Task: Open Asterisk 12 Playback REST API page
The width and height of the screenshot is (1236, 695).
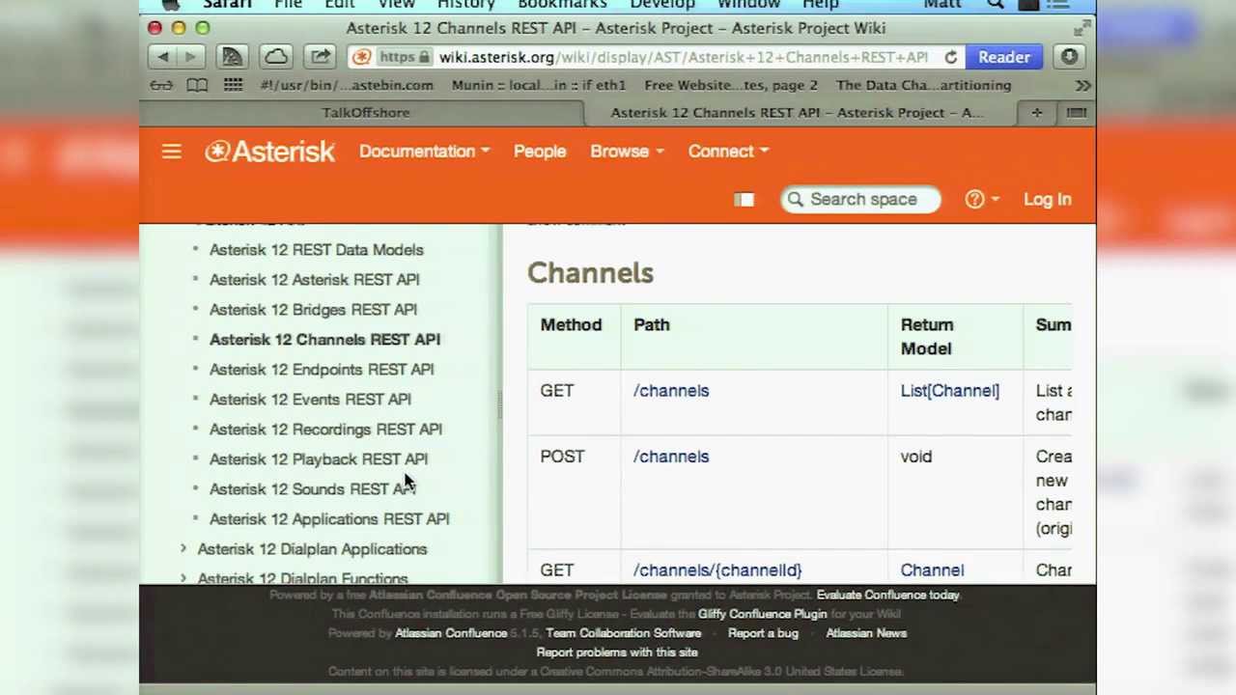Action: (x=319, y=459)
